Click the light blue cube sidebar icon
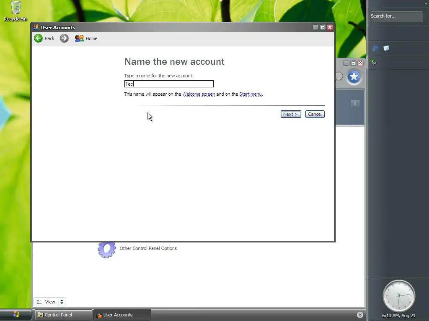The height and width of the screenshot is (321, 429). (386, 48)
